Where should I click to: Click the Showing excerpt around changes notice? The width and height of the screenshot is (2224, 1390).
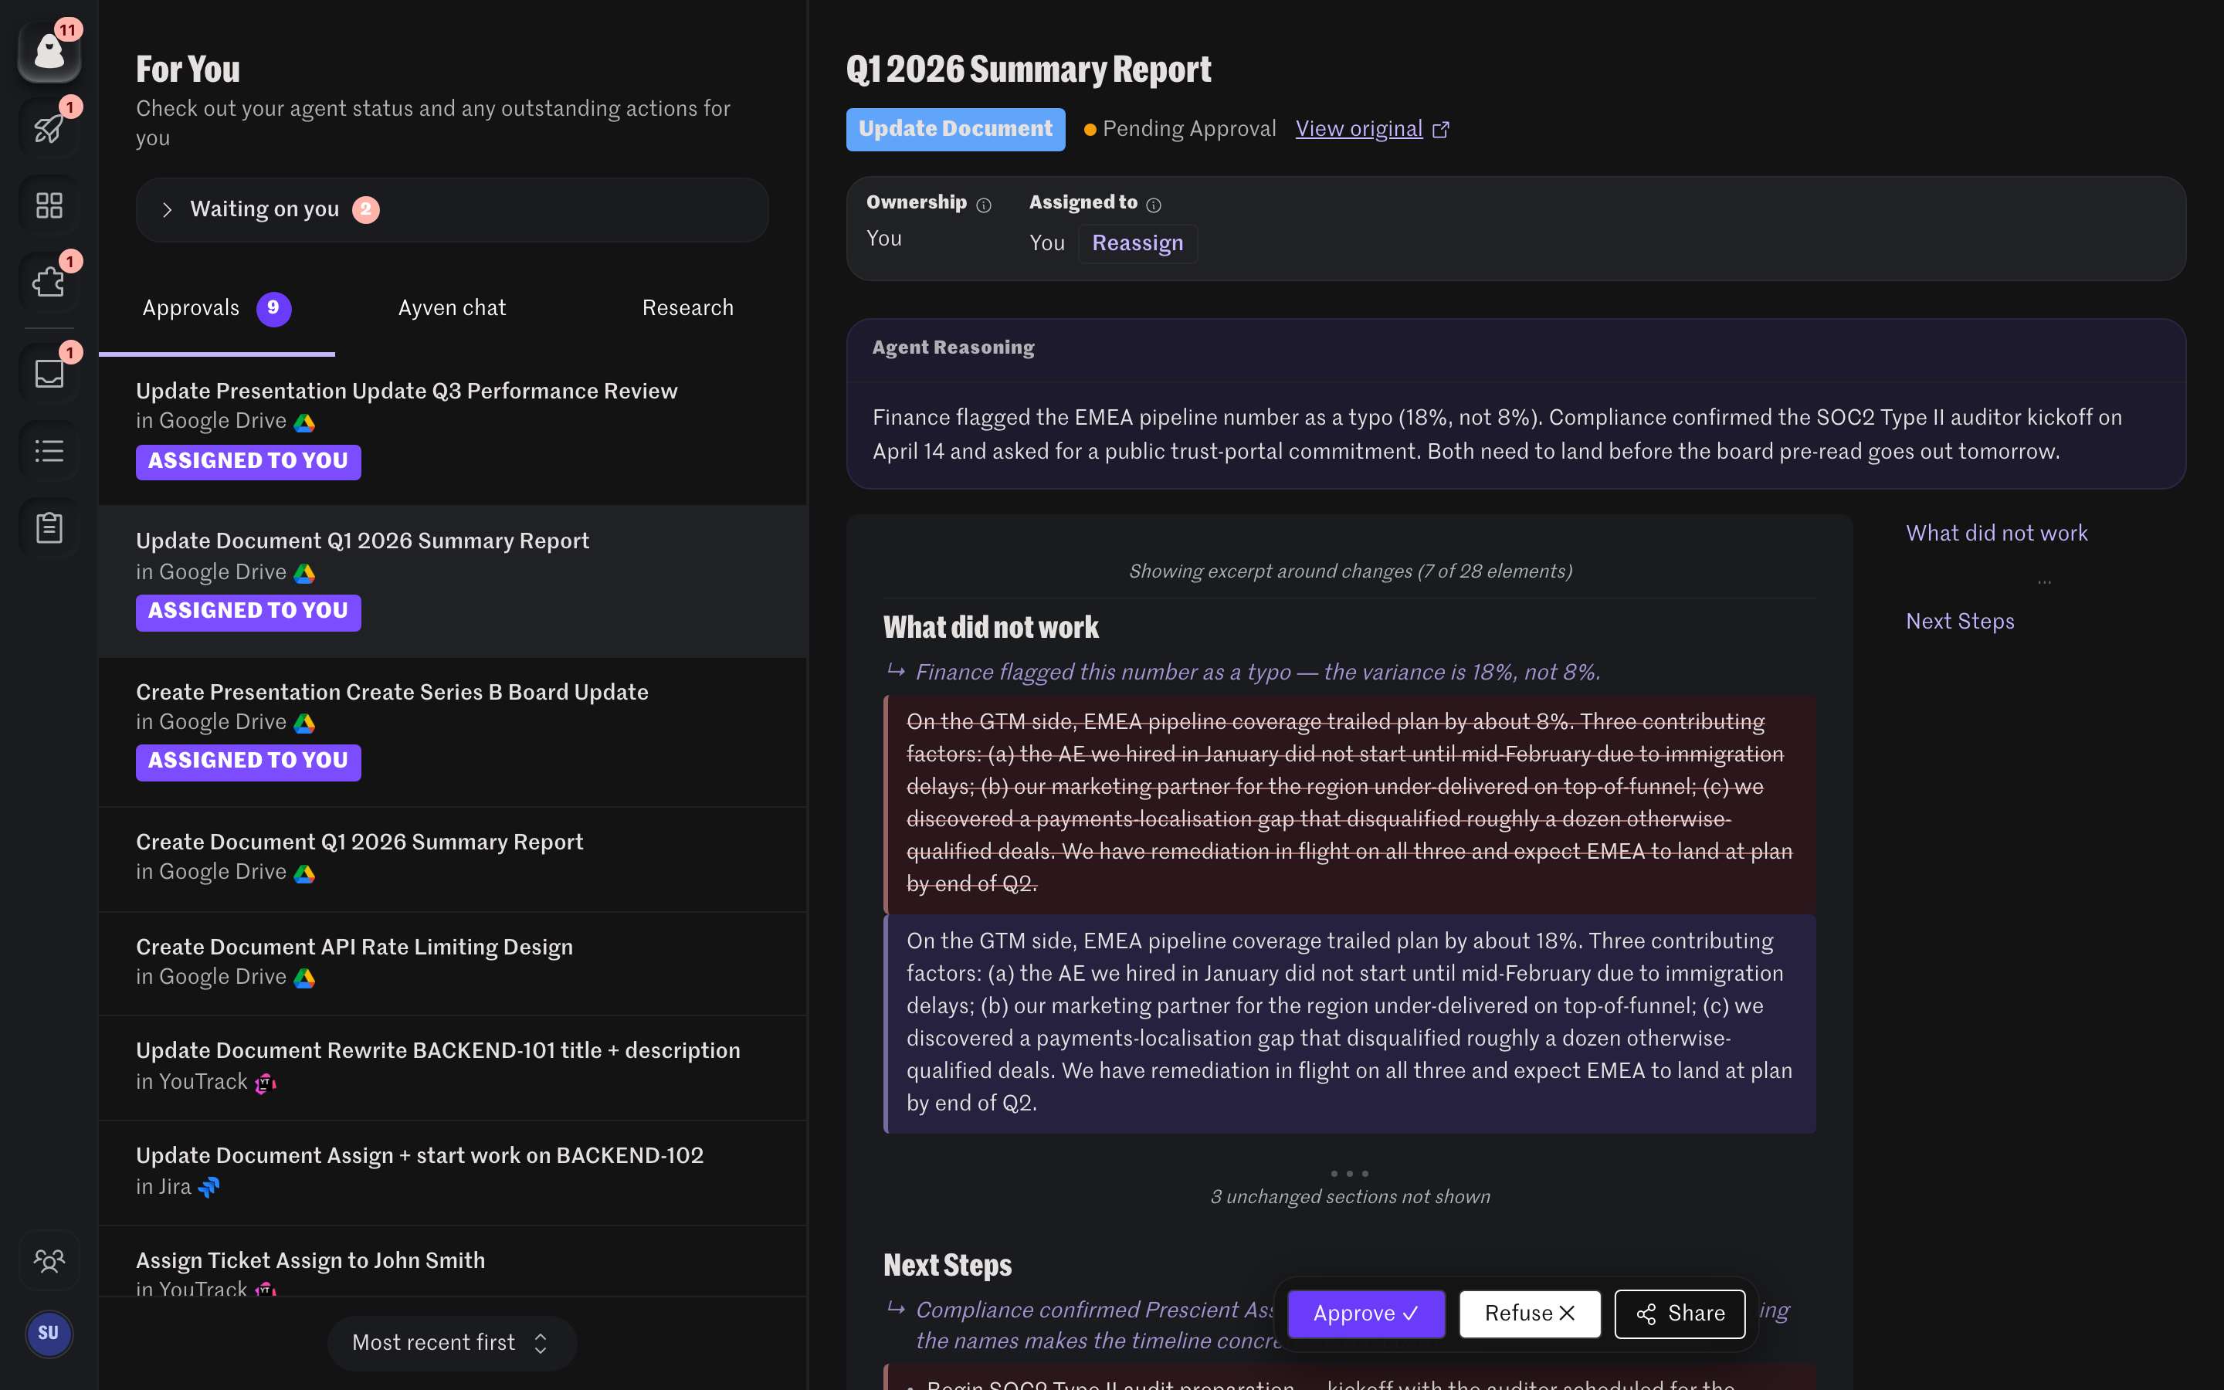point(1349,571)
